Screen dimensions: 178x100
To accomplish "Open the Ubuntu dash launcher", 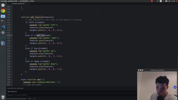I will click(x=3, y=5).
